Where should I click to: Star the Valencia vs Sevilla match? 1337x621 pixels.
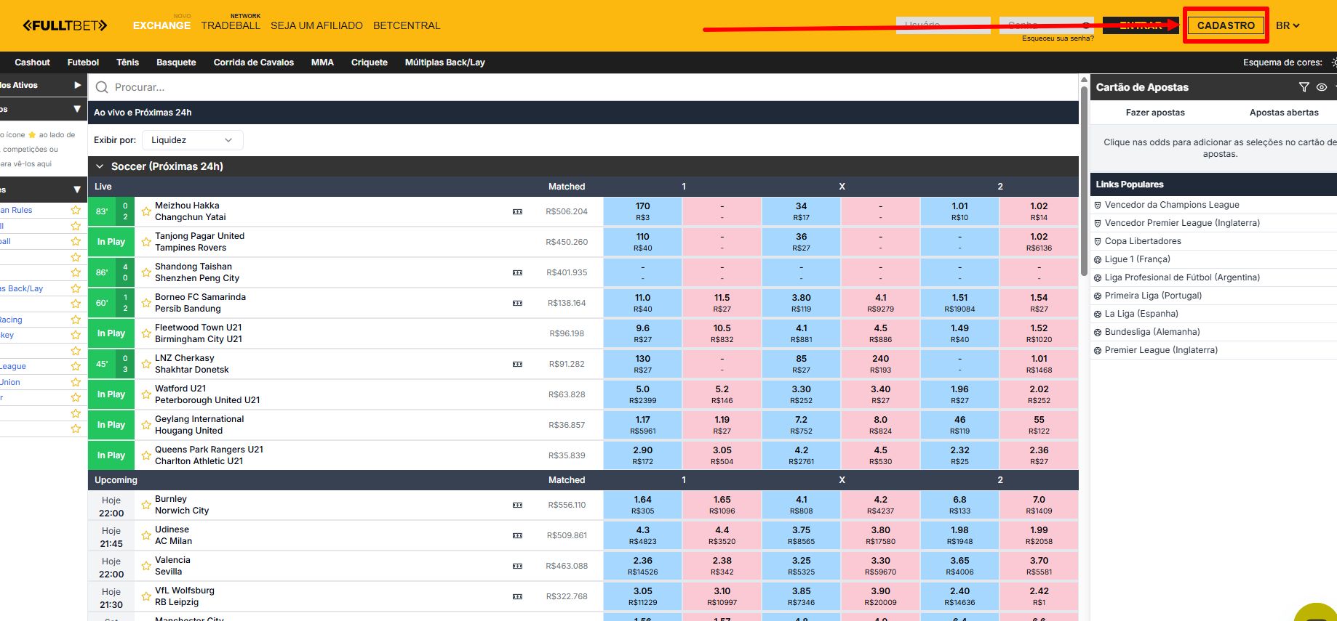coord(146,566)
